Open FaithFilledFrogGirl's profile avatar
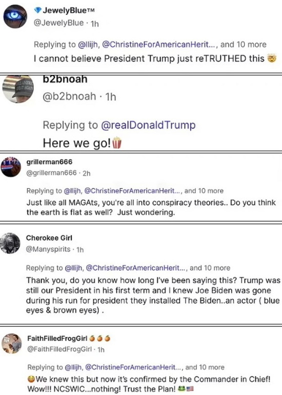The width and height of the screenshot is (282, 395). [x=12, y=344]
